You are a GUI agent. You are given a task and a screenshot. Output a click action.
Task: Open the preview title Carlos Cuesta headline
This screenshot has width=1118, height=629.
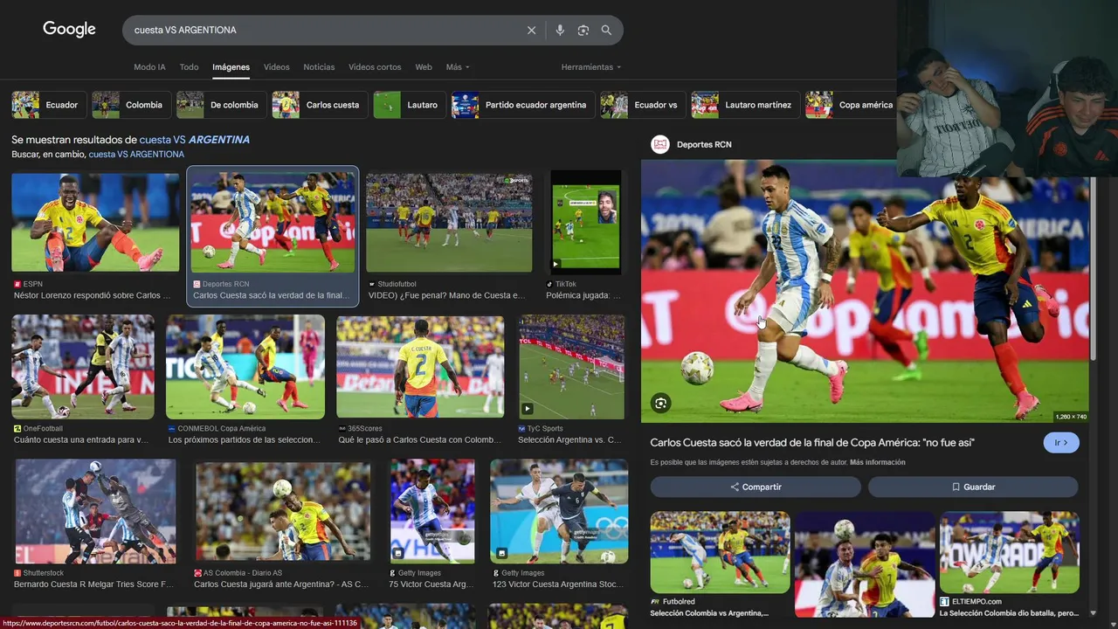812,443
